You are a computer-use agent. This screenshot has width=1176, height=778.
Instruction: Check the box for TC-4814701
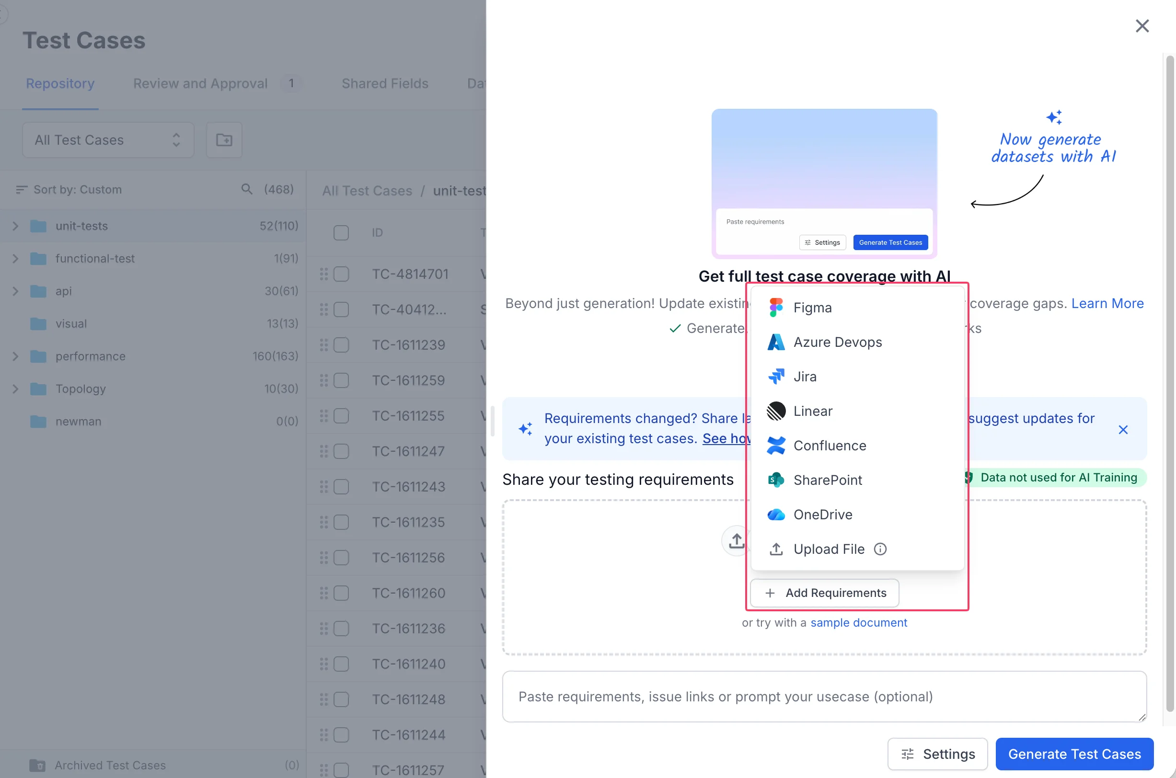click(341, 274)
